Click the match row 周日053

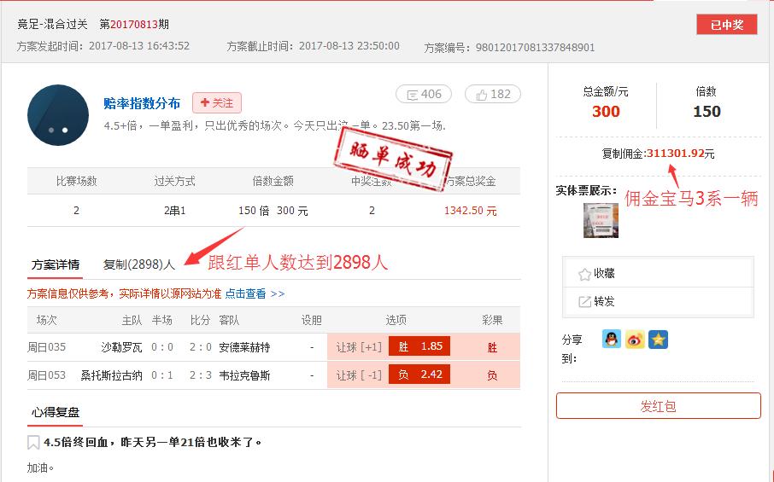point(273,375)
